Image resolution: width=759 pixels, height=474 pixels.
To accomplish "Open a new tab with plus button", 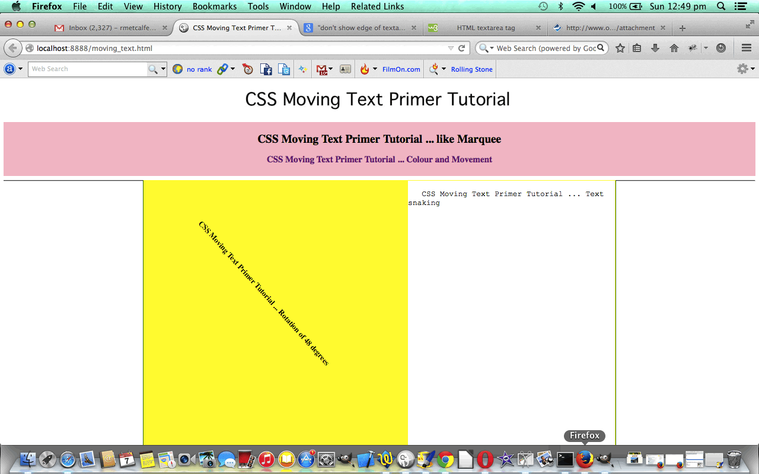I will coord(683,28).
